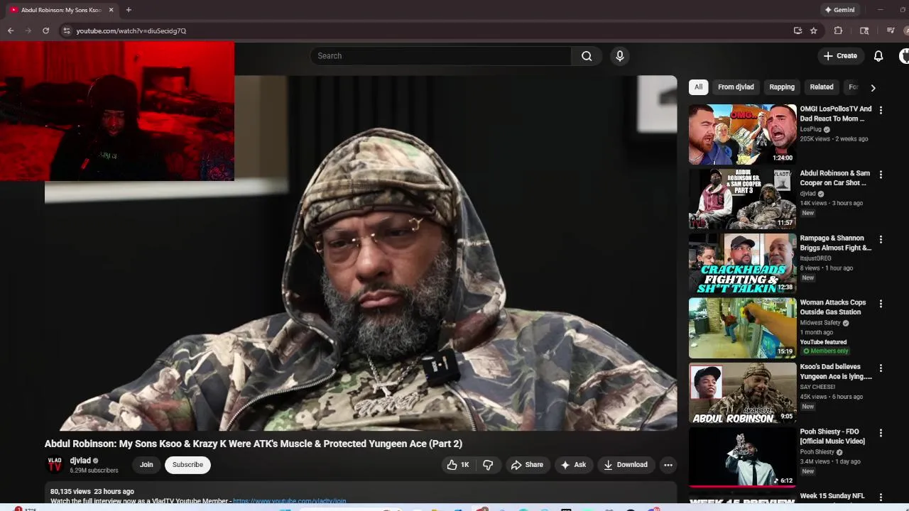View site information icon in address bar
Image resolution: width=909 pixels, height=511 pixels.
67,31
